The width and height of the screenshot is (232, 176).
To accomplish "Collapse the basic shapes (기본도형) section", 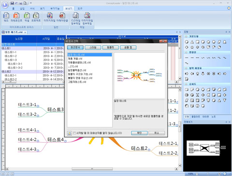I will (186, 37).
